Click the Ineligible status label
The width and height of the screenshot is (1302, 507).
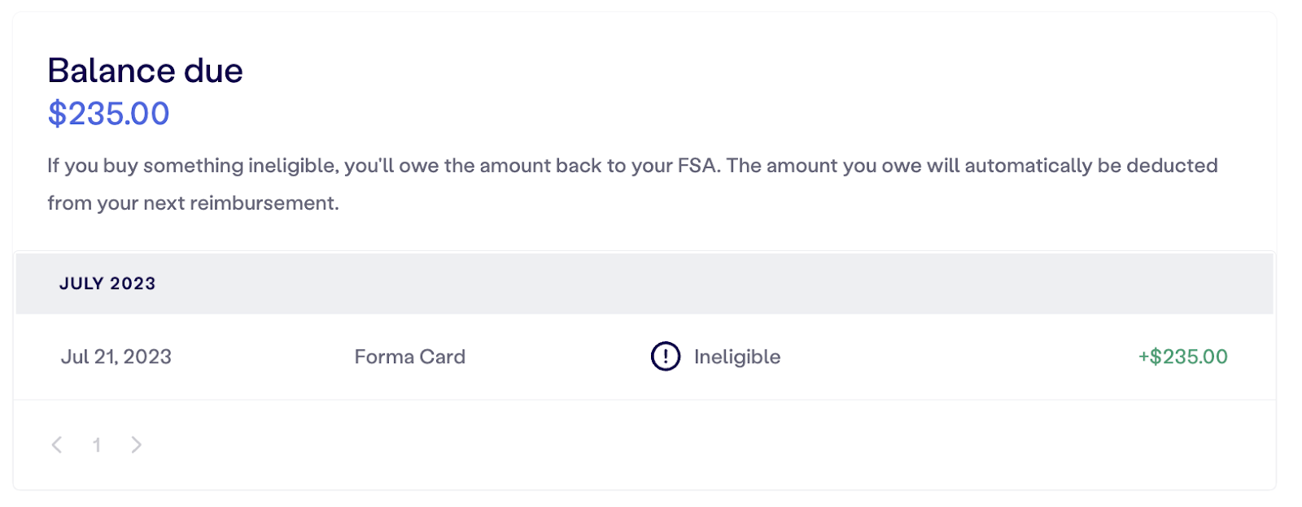point(736,357)
